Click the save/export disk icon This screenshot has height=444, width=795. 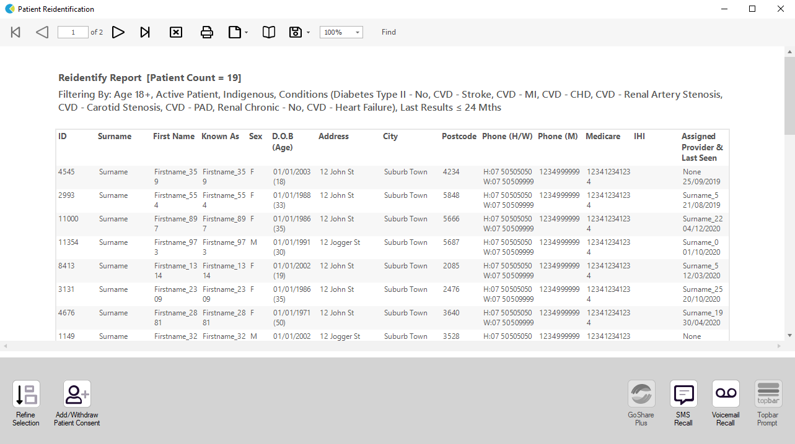[296, 32]
